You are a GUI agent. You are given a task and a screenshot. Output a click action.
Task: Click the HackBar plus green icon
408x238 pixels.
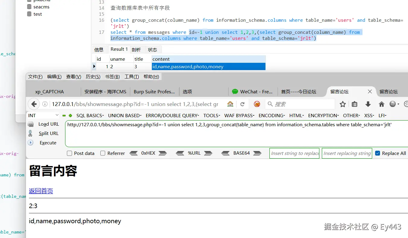[70, 116]
